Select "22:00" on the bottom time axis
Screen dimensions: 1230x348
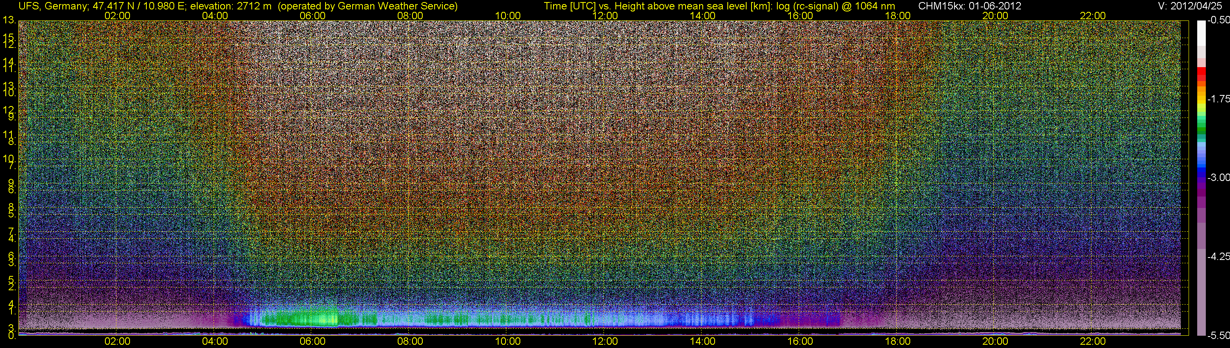1093,341
